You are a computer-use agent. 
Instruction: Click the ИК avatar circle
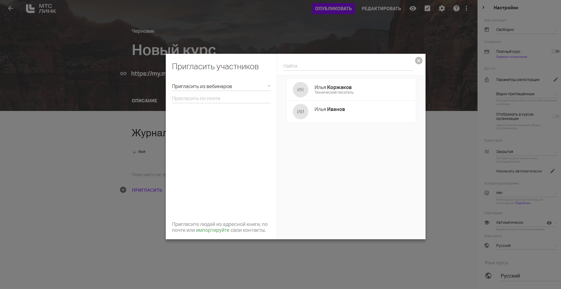tap(301, 90)
